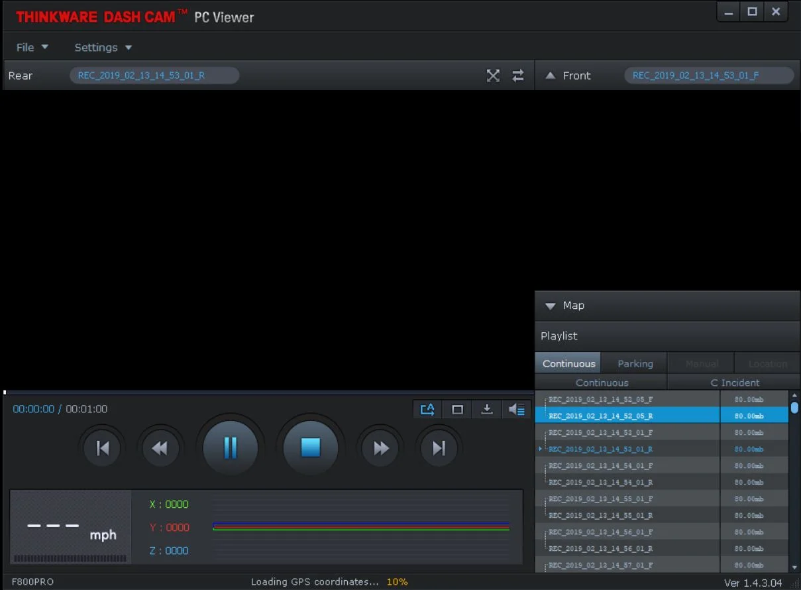
Task: Click the share/export icon
Action: coord(427,410)
